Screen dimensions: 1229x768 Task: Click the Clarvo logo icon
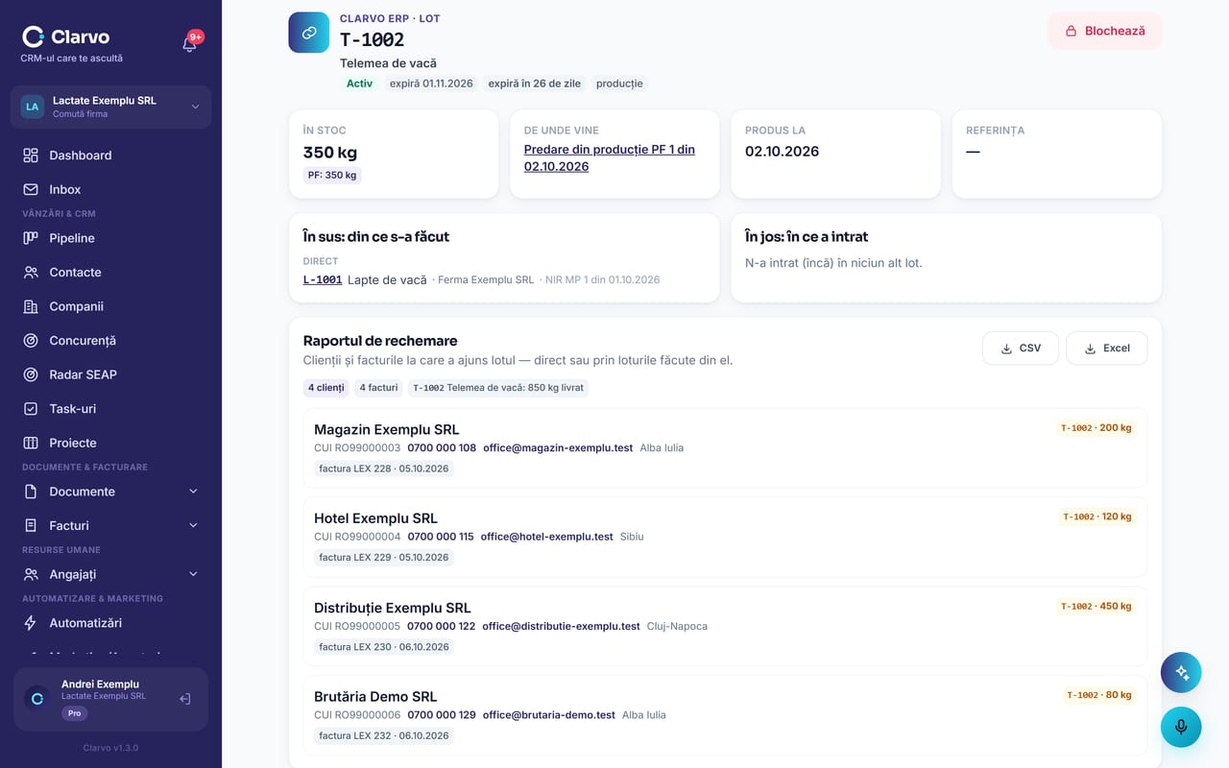pyautogui.click(x=34, y=36)
